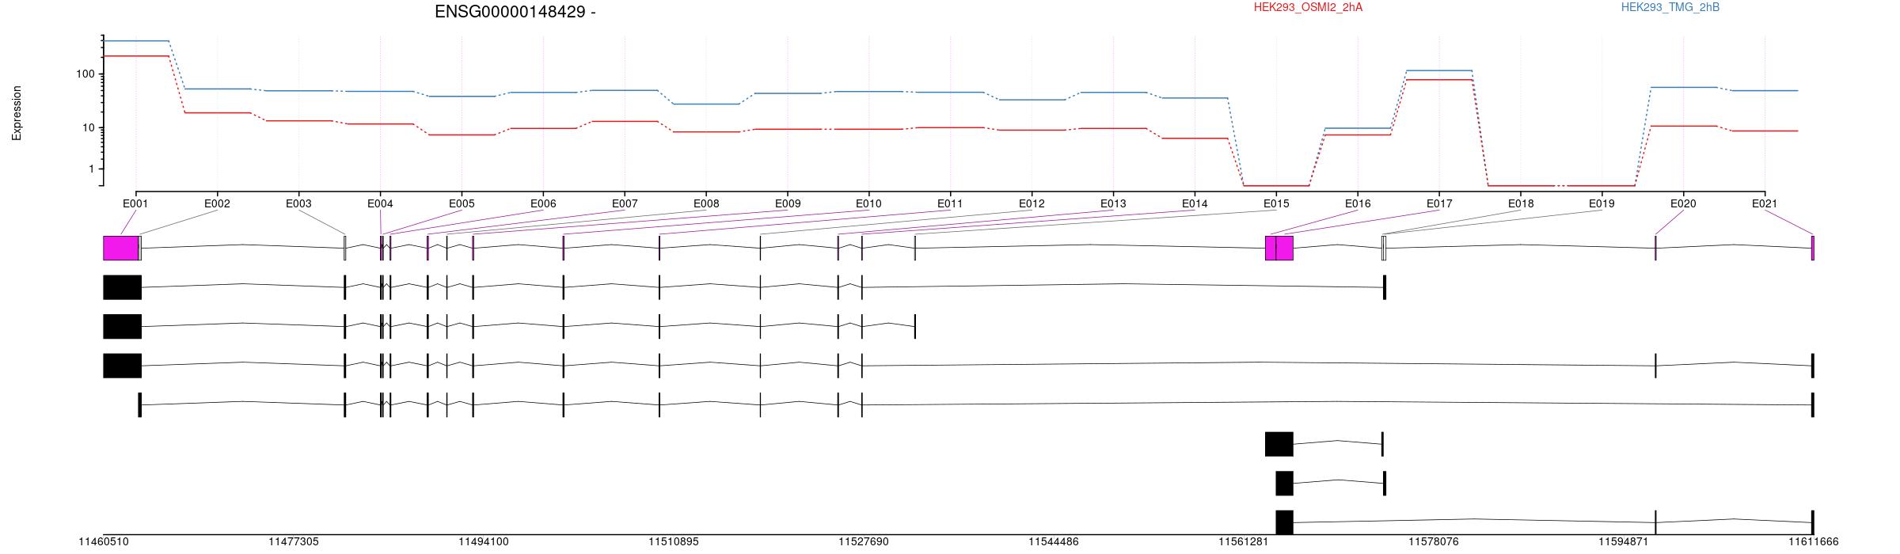Click the large black exon of sixth transcript

click(x=1279, y=444)
